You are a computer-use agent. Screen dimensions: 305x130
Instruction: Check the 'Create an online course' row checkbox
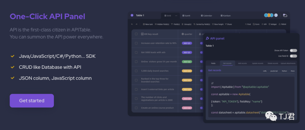[136, 108]
